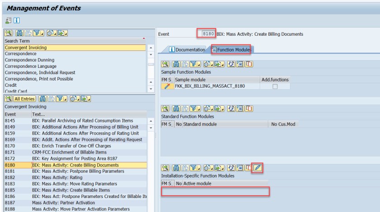Open print dropdown in Convergent Invoicing toolbar
The width and height of the screenshot is (380, 212).
pyautogui.click(x=75, y=99)
